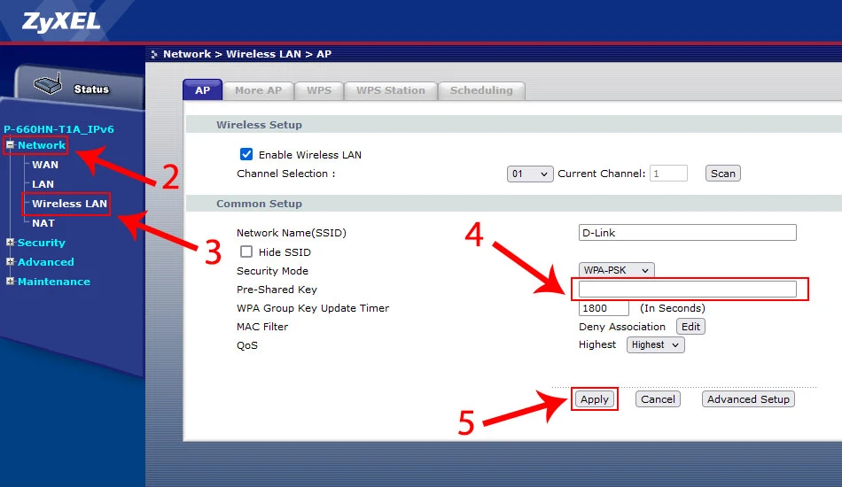Viewport: 842px width, 487px height.
Task: Click the P-660HN-T1A_IPv6 device name
Action: click(x=58, y=128)
